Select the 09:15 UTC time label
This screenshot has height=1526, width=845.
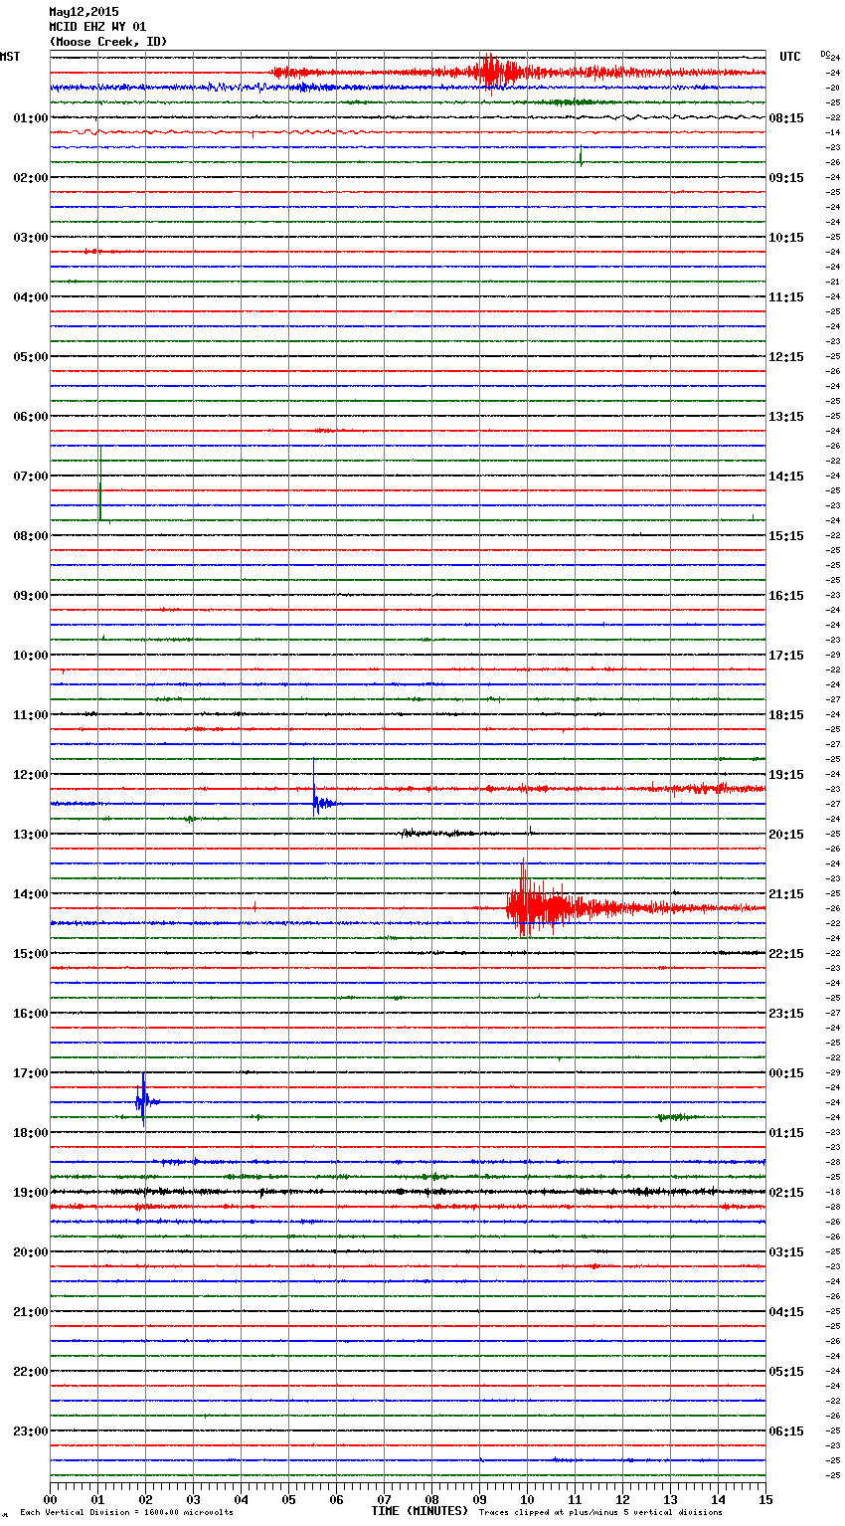coord(786,178)
